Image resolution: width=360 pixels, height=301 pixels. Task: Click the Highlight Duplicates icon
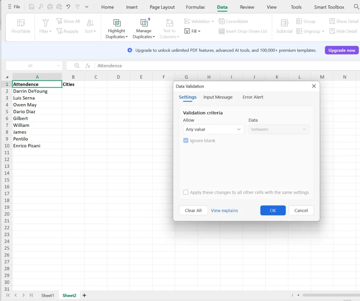coord(116,23)
